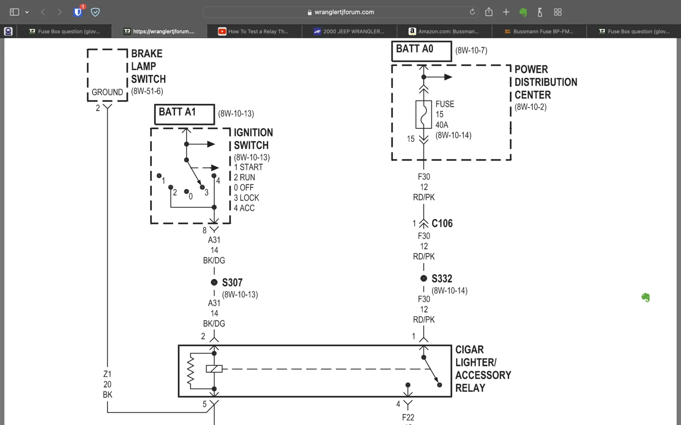Go forward to next page
Viewport: 681px width, 425px height.
point(60,12)
